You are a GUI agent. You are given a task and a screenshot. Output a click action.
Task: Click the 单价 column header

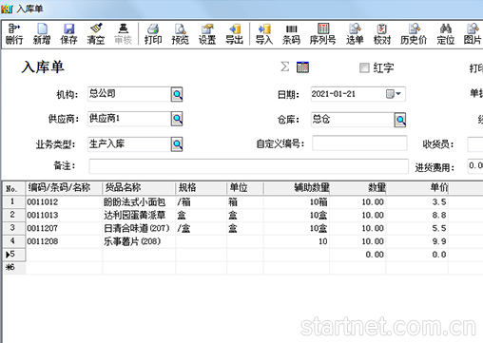pos(417,188)
